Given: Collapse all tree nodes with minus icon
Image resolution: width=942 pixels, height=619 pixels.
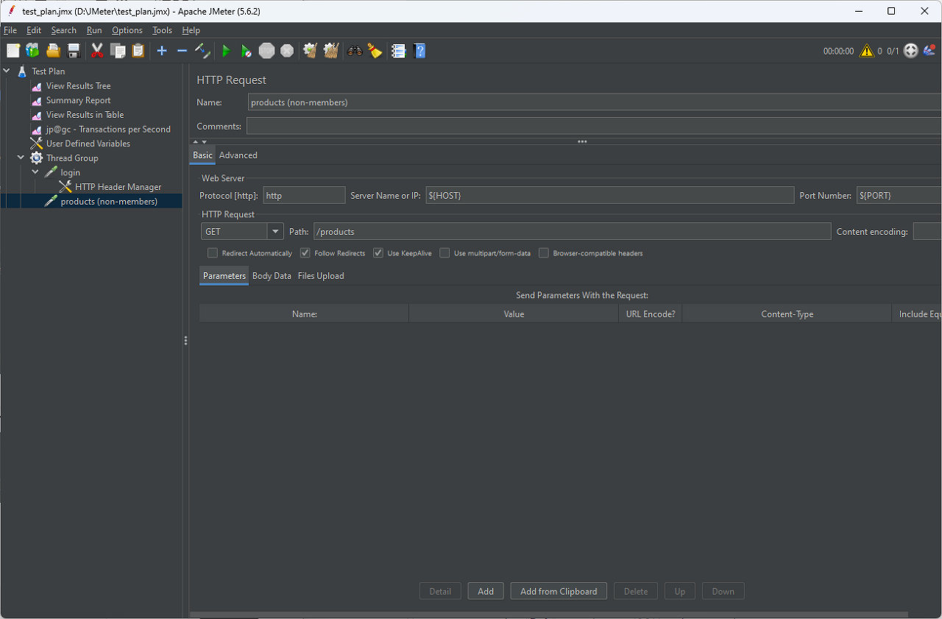Looking at the screenshot, I should 182,51.
